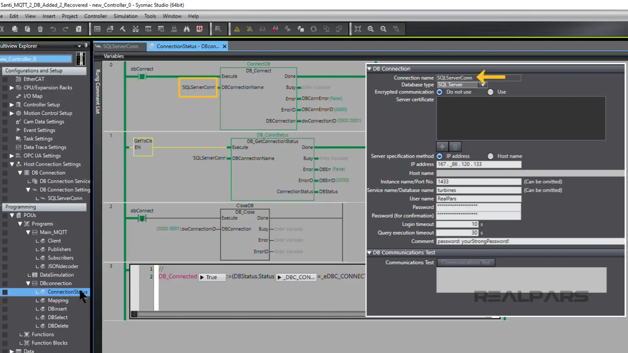Click the Communications Test button

466,262
